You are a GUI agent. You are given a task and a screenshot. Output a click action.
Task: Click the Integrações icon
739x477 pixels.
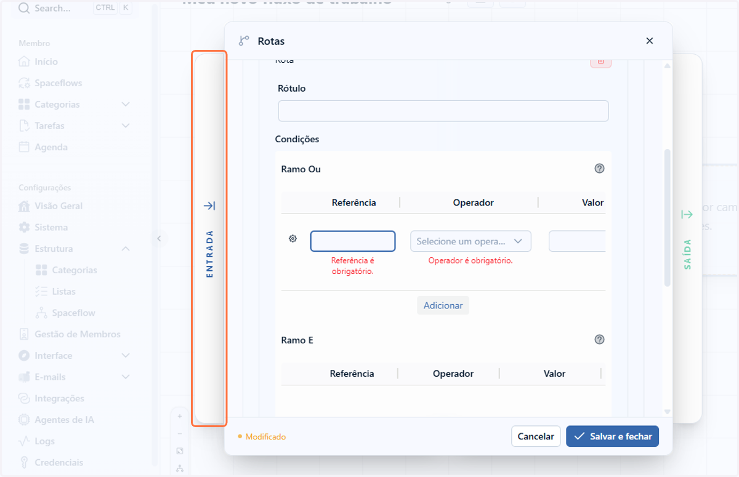click(x=24, y=398)
